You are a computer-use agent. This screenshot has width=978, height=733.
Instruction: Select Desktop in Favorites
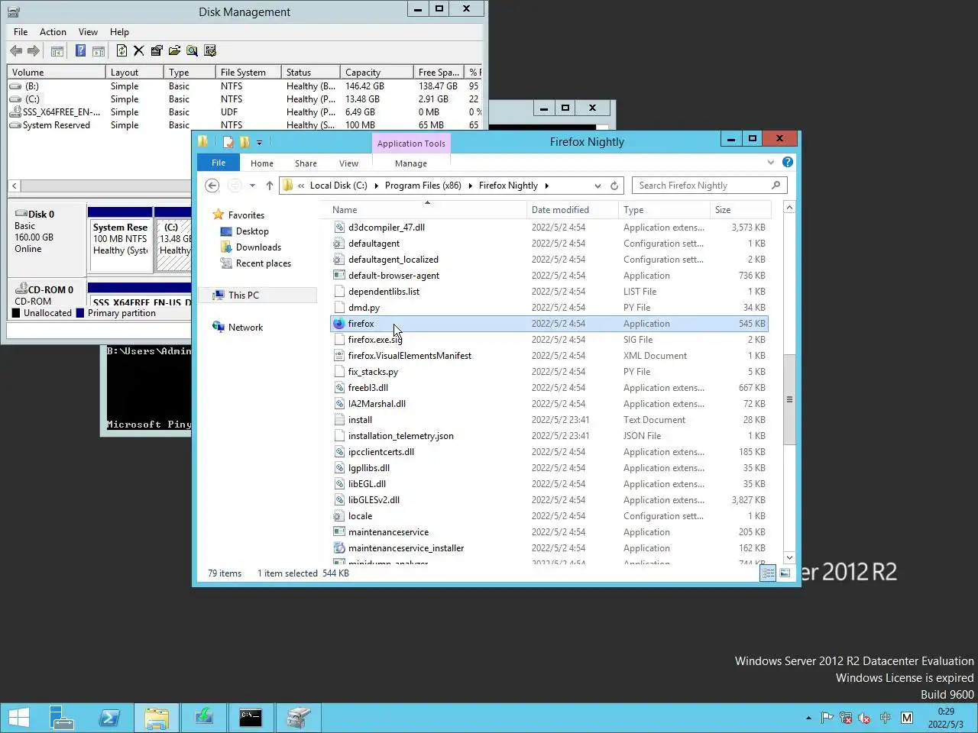tap(252, 231)
